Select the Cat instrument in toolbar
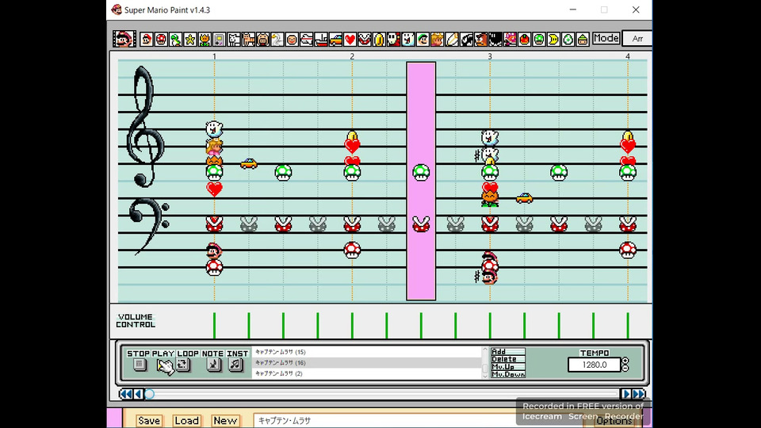 [248, 40]
